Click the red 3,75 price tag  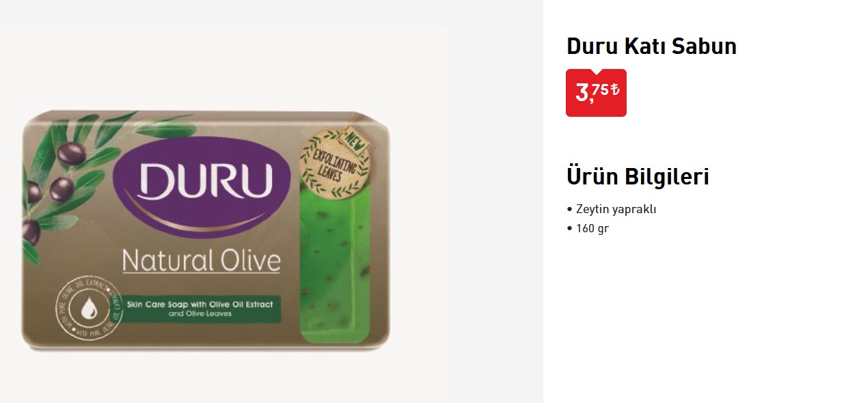596,93
